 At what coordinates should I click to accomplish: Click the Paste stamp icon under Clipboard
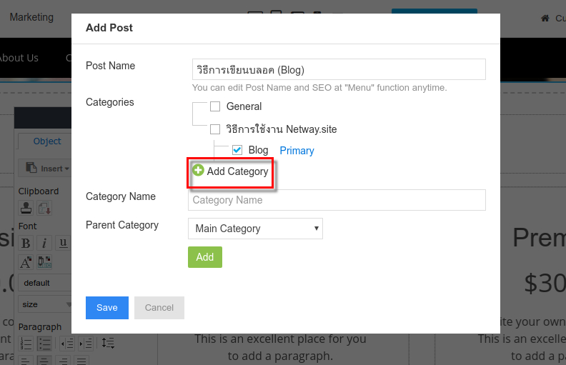pyautogui.click(x=26, y=208)
